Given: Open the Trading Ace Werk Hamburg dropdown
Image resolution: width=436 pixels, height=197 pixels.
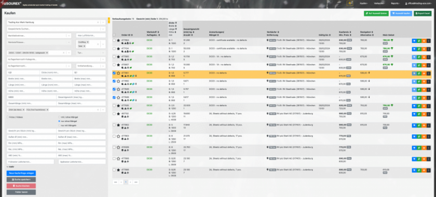Looking at the screenshot, I should [103, 22].
